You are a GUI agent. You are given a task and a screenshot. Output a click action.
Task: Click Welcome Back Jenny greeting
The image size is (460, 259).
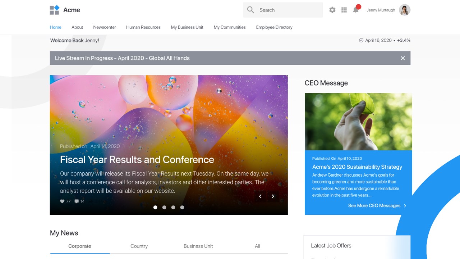pyautogui.click(x=75, y=41)
